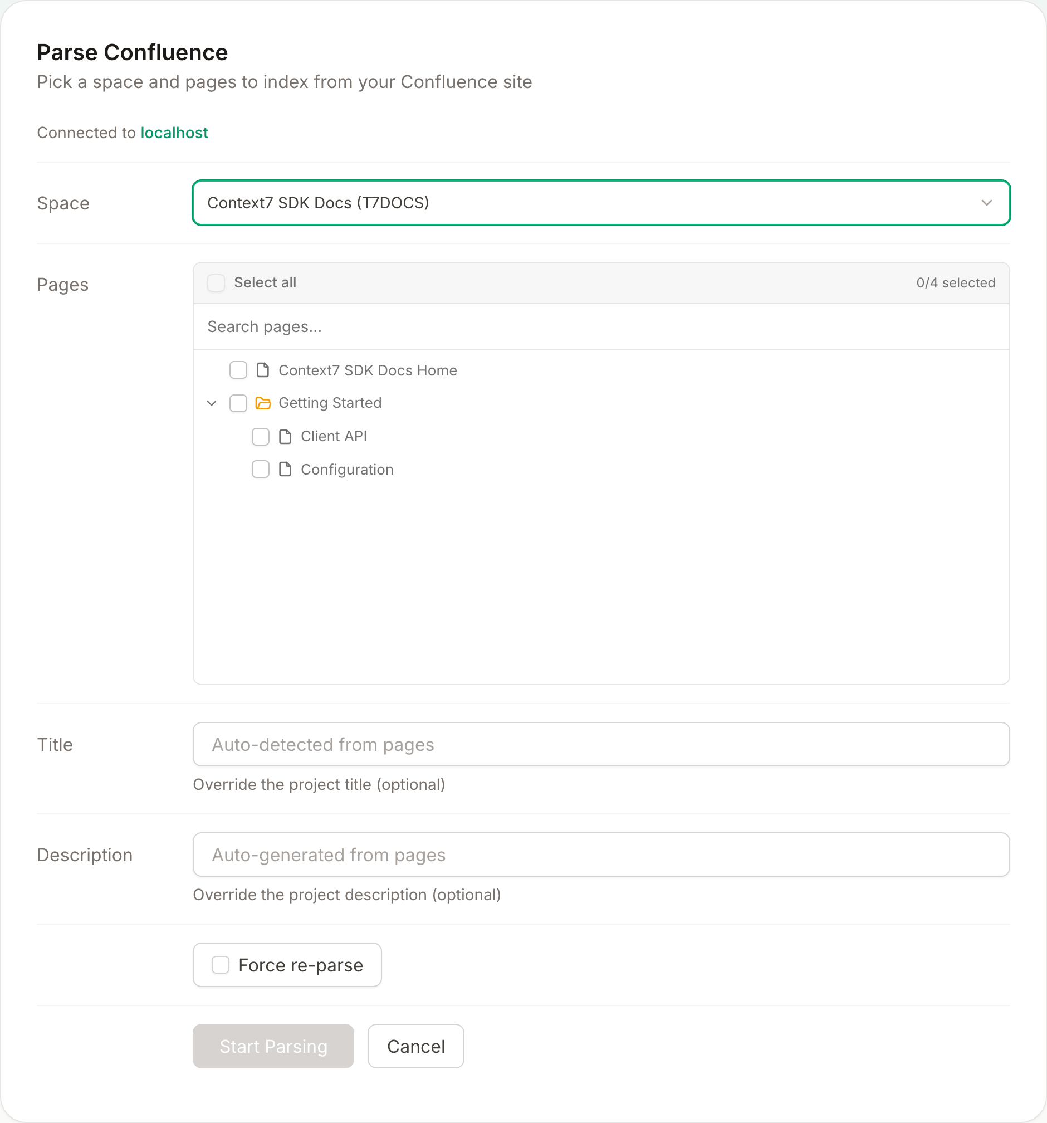Click the Cancel button

click(x=415, y=1046)
